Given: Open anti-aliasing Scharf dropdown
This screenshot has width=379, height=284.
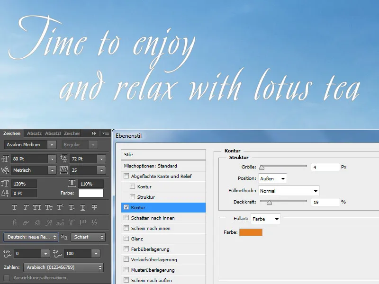Looking at the screenshot, I should 88,237.
